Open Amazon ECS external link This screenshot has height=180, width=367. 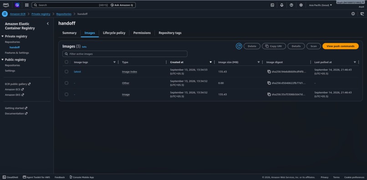pyautogui.click(x=14, y=89)
